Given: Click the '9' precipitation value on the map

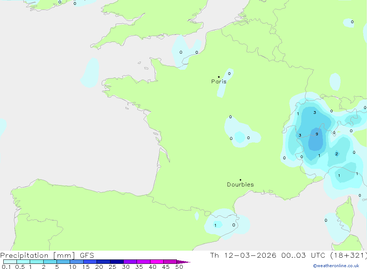Looking at the screenshot, I should 317,134.
